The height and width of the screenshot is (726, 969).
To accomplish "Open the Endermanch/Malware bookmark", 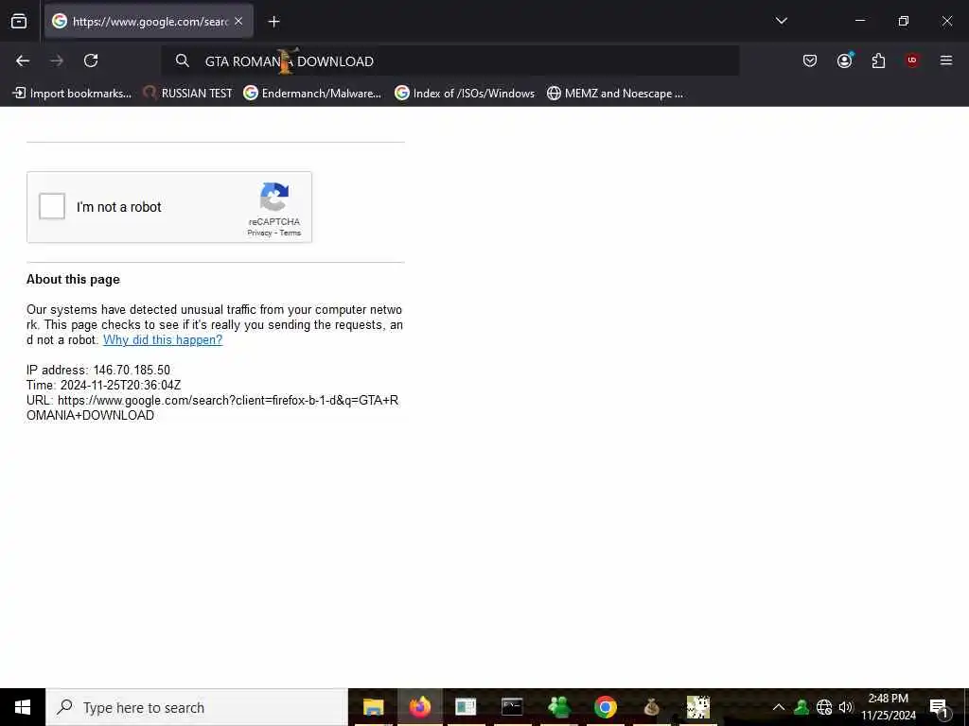I will [x=312, y=94].
